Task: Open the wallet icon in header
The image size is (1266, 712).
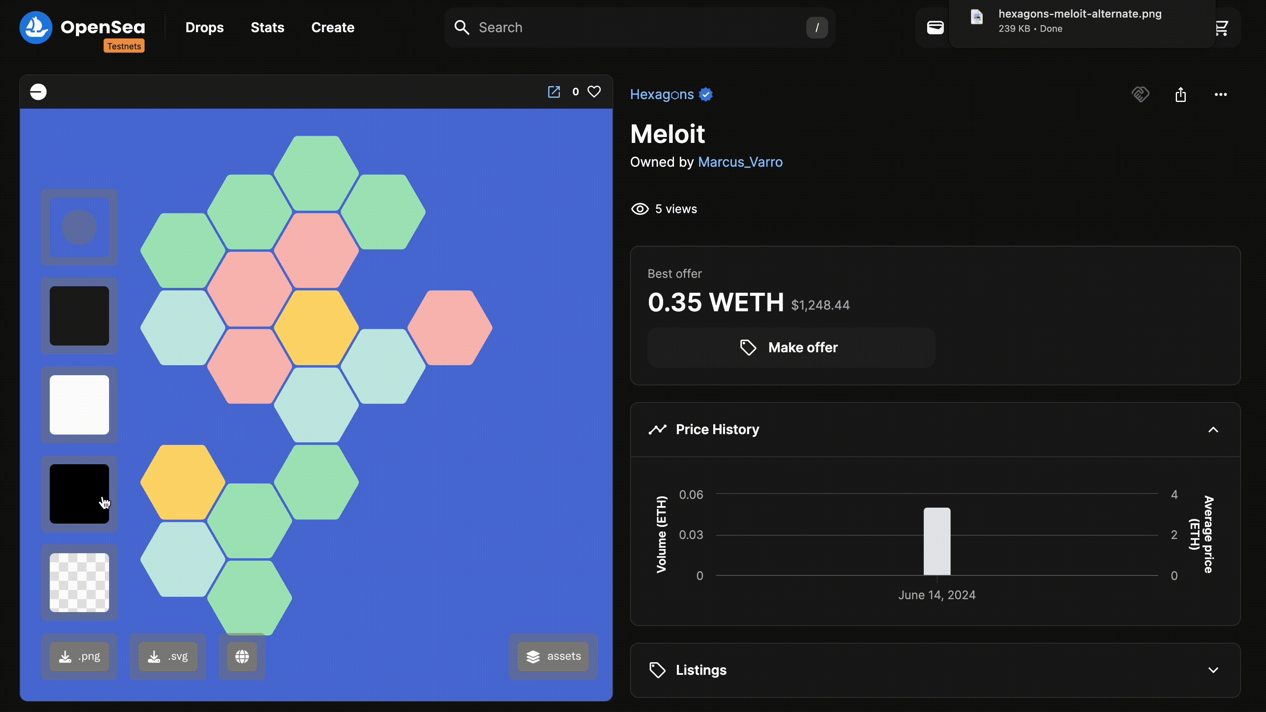Action: click(935, 28)
